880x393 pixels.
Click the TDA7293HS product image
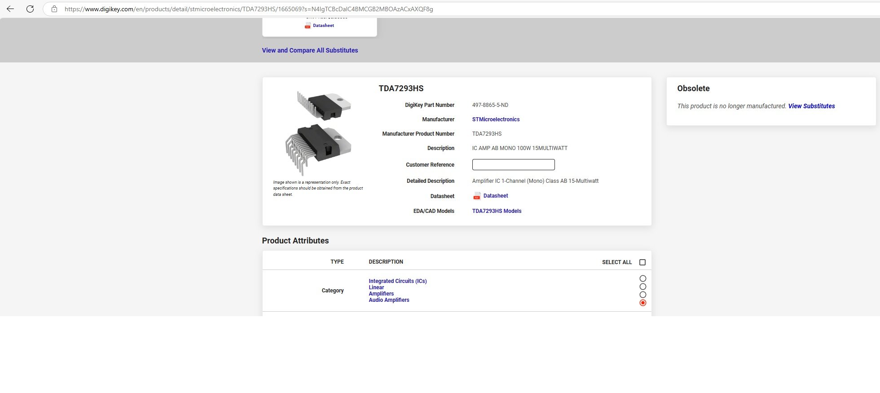point(318,133)
